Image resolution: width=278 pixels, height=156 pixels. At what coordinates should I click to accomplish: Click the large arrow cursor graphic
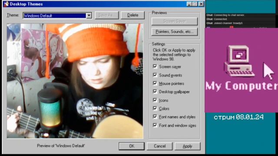tap(268, 71)
